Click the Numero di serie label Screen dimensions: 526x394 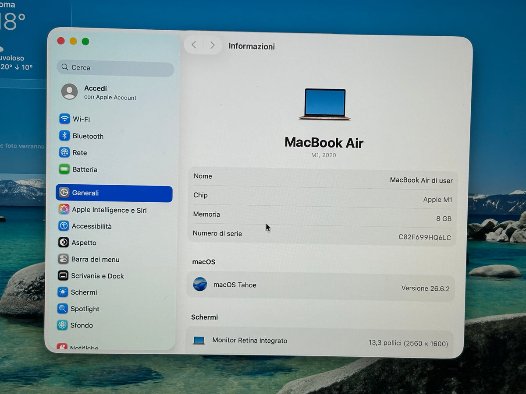(217, 234)
